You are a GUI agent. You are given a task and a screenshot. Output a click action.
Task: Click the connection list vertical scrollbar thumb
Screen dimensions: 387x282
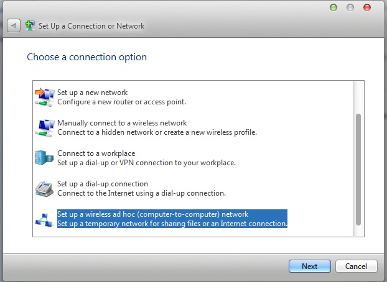(x=358, y=169)
